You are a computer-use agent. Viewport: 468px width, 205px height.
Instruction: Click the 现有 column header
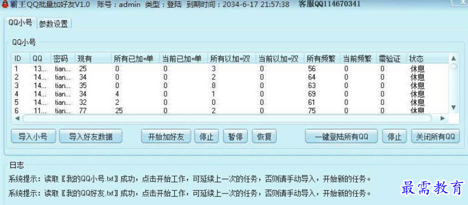[93, 58]
